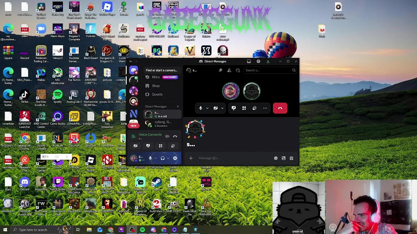The height and width of the screenshot is (234, 417).
Task: Toggle the camera in the Voice Connected panel
Action: (136, 146)
